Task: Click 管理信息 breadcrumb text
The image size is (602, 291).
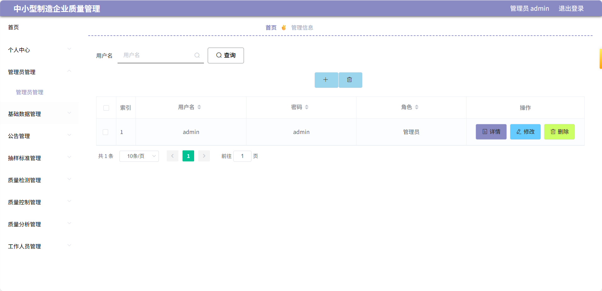Action: 302,27
